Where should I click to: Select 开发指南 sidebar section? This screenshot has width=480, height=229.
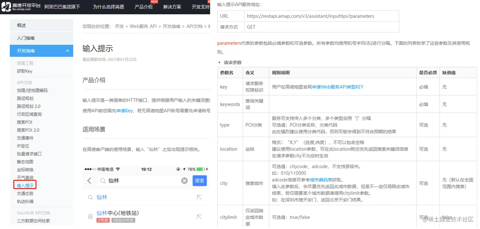(x=42, y=51)
